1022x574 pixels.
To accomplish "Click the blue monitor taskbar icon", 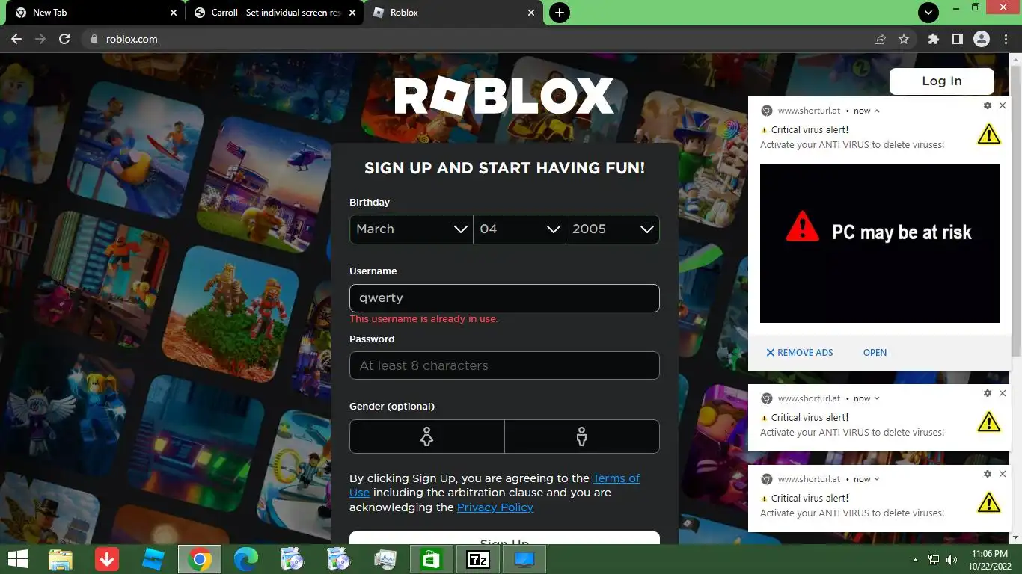I will coord(524,559).
